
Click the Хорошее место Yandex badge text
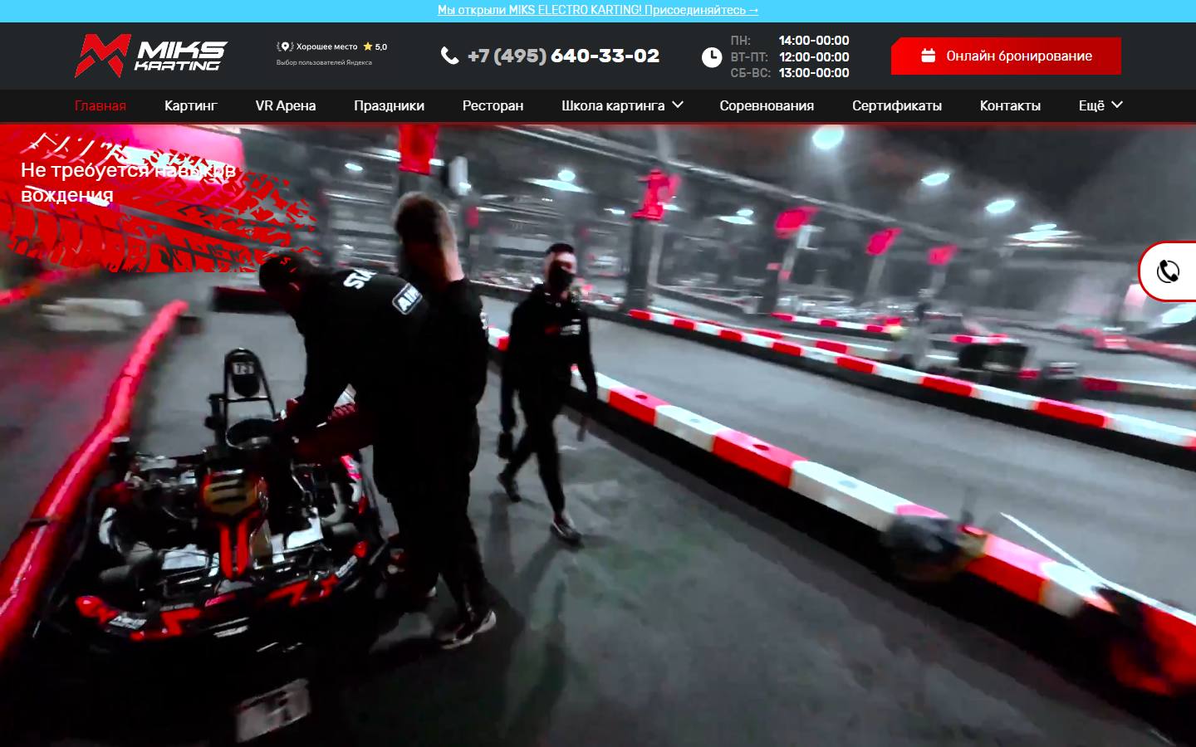327,46
